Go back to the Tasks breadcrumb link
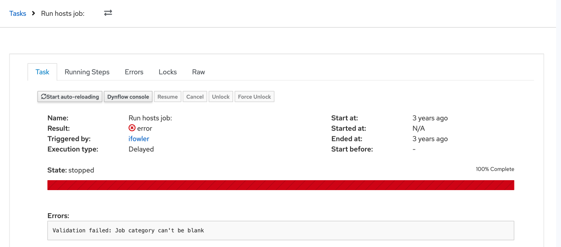The height and width of the screenshot is (247, 561). coord(18,14)
